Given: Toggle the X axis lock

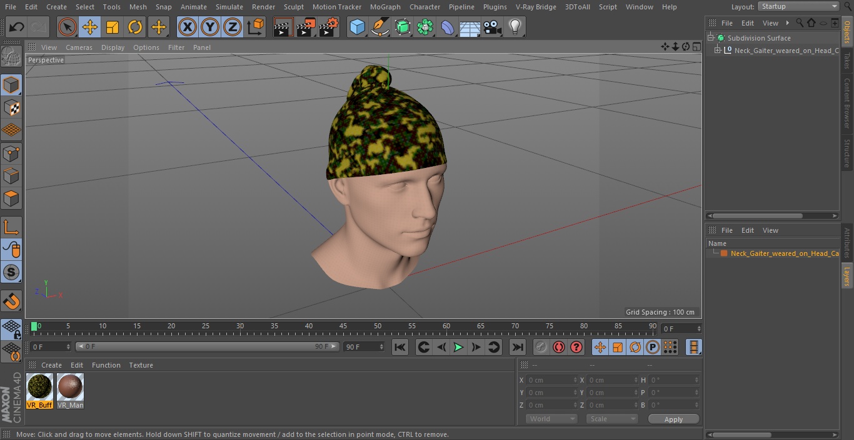Looking at the screenshot, I should point(188,27).
